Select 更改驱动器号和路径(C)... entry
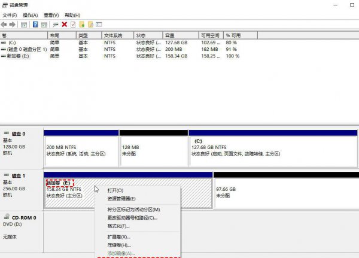This screenshot has height=258, width=359. tap(138, 218)
